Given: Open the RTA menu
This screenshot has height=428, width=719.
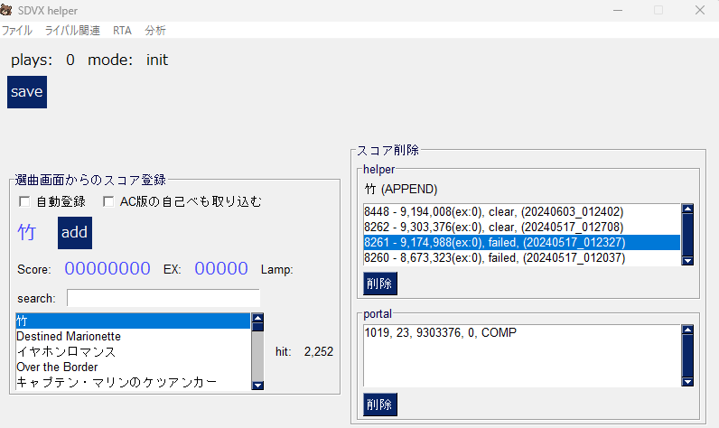Looking at the screenshot, I should click(122, 30).
